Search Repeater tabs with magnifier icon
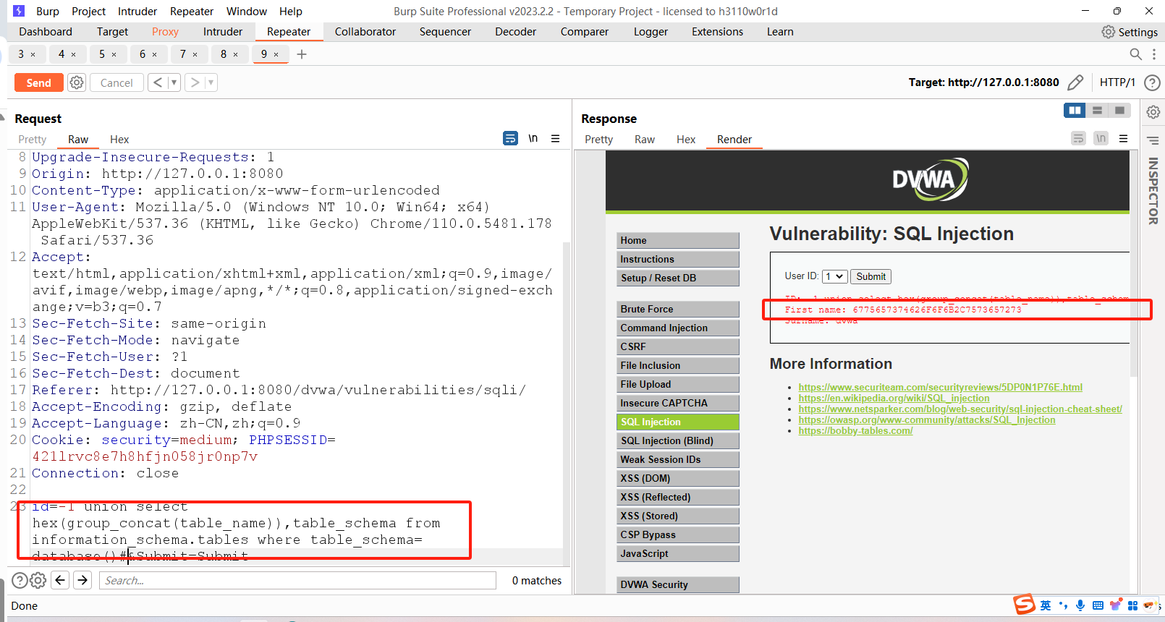This screenshot has height=622, width=1165. point(1135,54)
